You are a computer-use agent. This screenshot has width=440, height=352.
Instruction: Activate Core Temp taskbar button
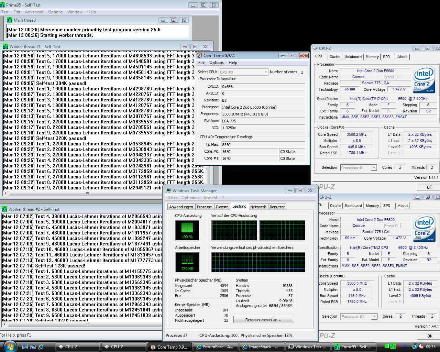click(170, 347)
